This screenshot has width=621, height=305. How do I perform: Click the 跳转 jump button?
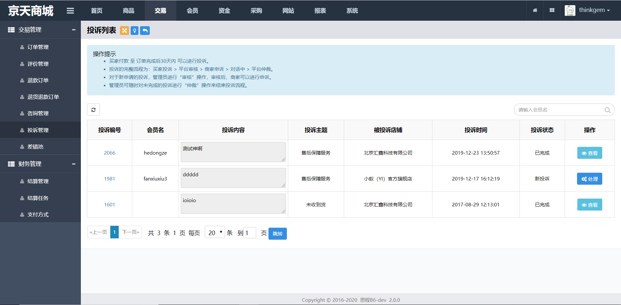[278, 234]
